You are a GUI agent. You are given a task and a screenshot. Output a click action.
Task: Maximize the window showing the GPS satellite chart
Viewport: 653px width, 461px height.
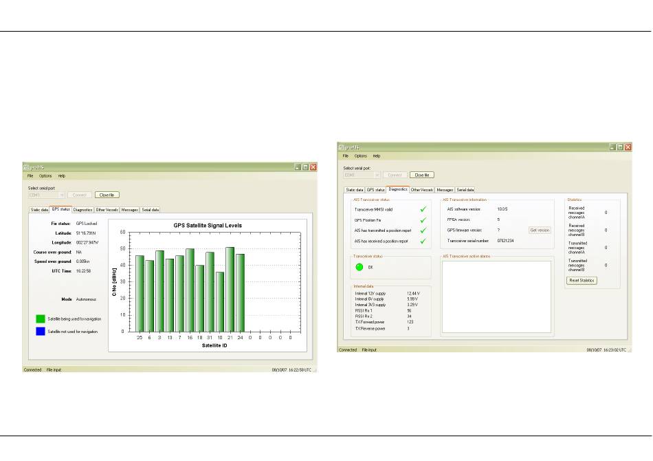pos(305,167)
